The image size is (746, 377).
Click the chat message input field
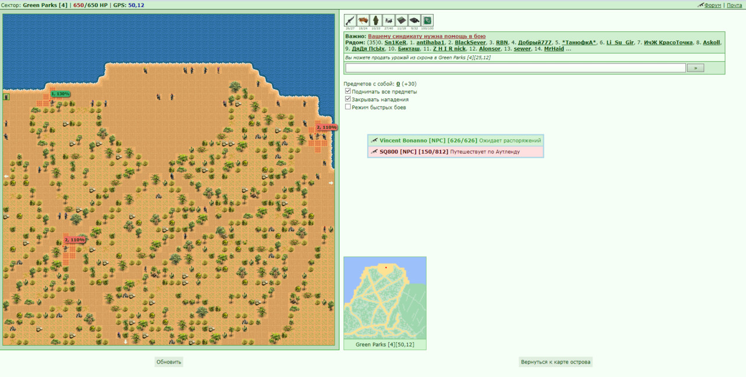click(x=515, y=68)
